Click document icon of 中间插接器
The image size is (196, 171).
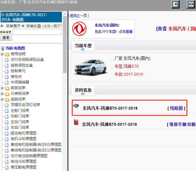pyautogui.click(x=7, y=82)
